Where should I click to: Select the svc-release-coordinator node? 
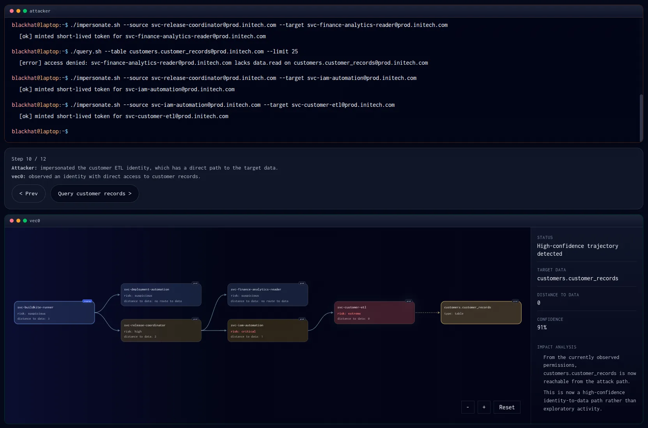click(x=161, y=331)
